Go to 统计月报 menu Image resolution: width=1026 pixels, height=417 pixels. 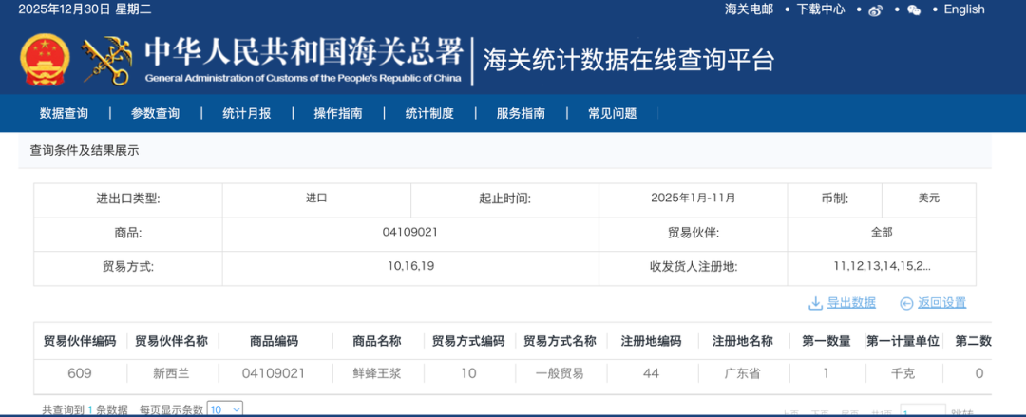[247, 113]
